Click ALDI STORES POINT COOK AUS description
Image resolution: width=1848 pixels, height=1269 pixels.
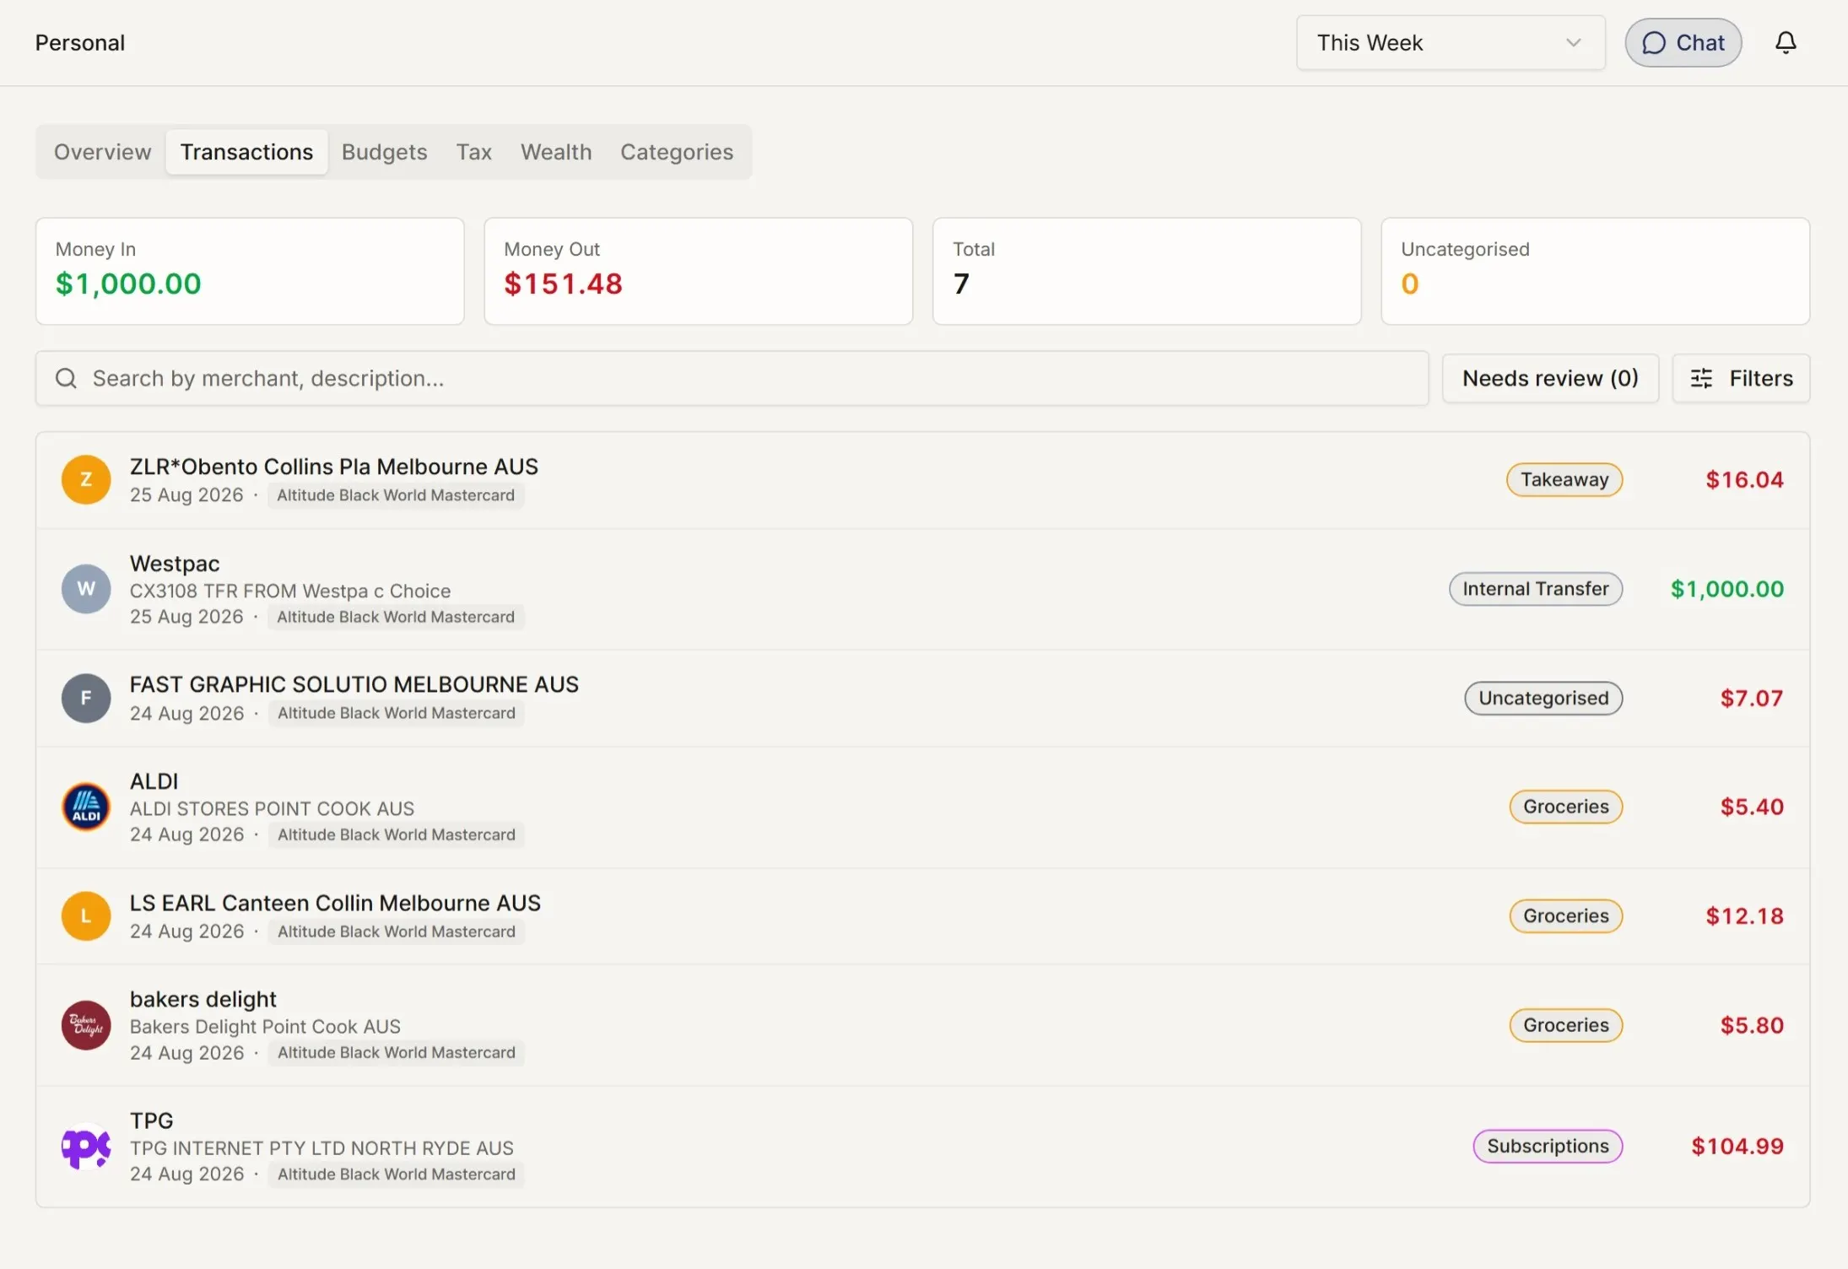point(272,809)
